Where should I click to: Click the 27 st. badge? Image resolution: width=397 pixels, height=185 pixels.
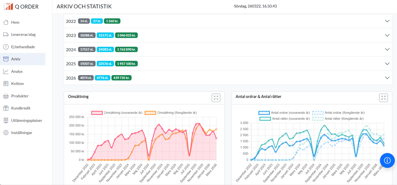[97, 21]
